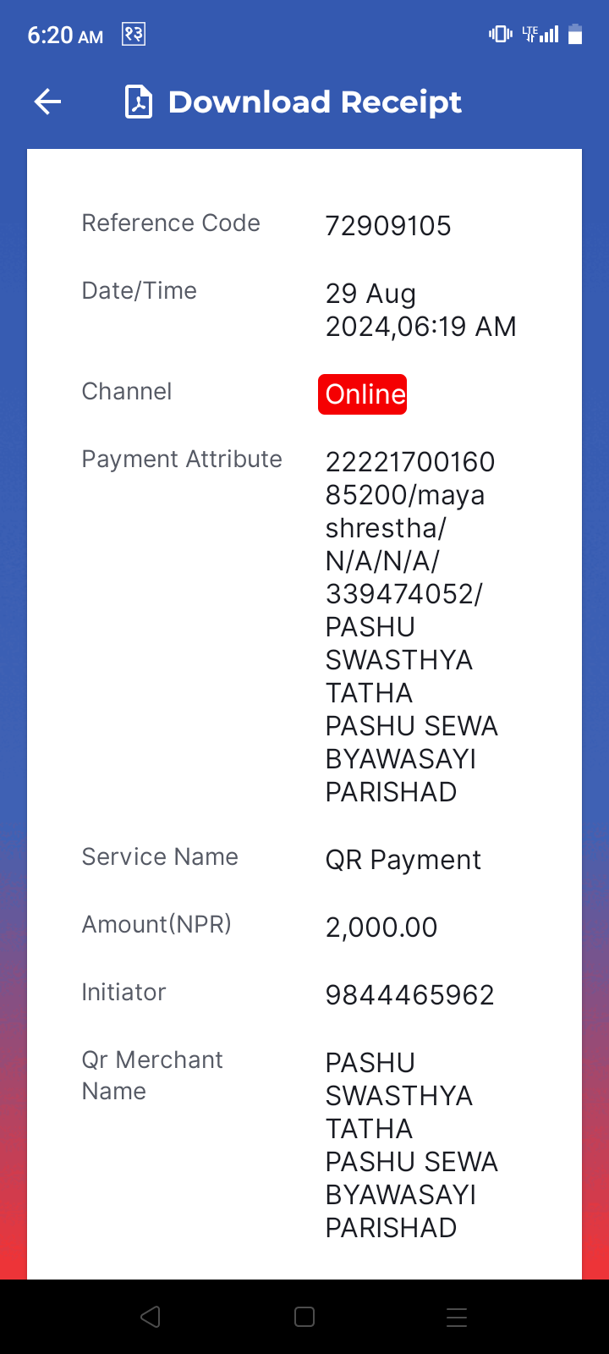Tap the vibrate mode status icon
Image resolution: width=609 pixels, height=1354 pixels.
coord(501,34)
